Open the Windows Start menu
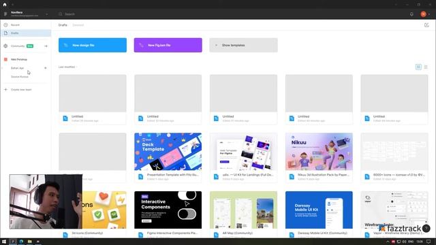Image resolution: width=436 pixels, height=245 pixels. point(4,242)
